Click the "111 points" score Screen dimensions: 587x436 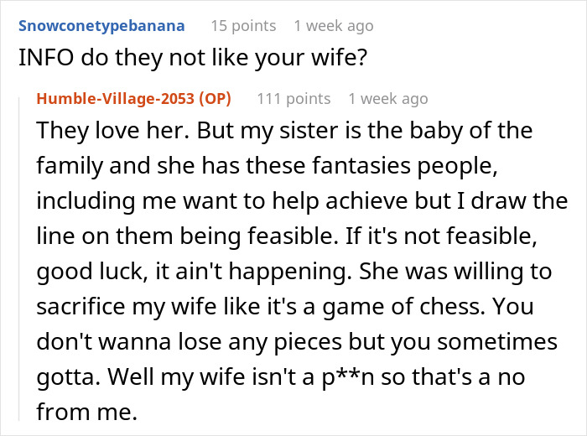point(293,99)
